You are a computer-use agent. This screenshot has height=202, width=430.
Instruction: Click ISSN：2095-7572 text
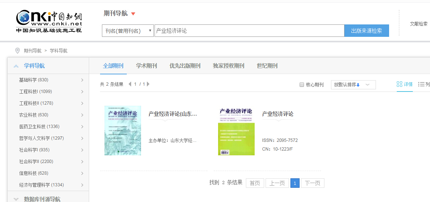click(x=280, y=140)
